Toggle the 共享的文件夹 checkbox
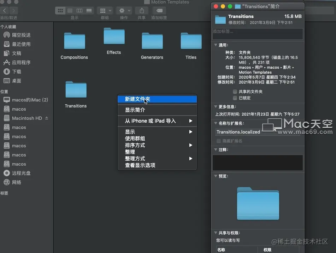This screenshot has width=336, height=253. click(235, 92)
